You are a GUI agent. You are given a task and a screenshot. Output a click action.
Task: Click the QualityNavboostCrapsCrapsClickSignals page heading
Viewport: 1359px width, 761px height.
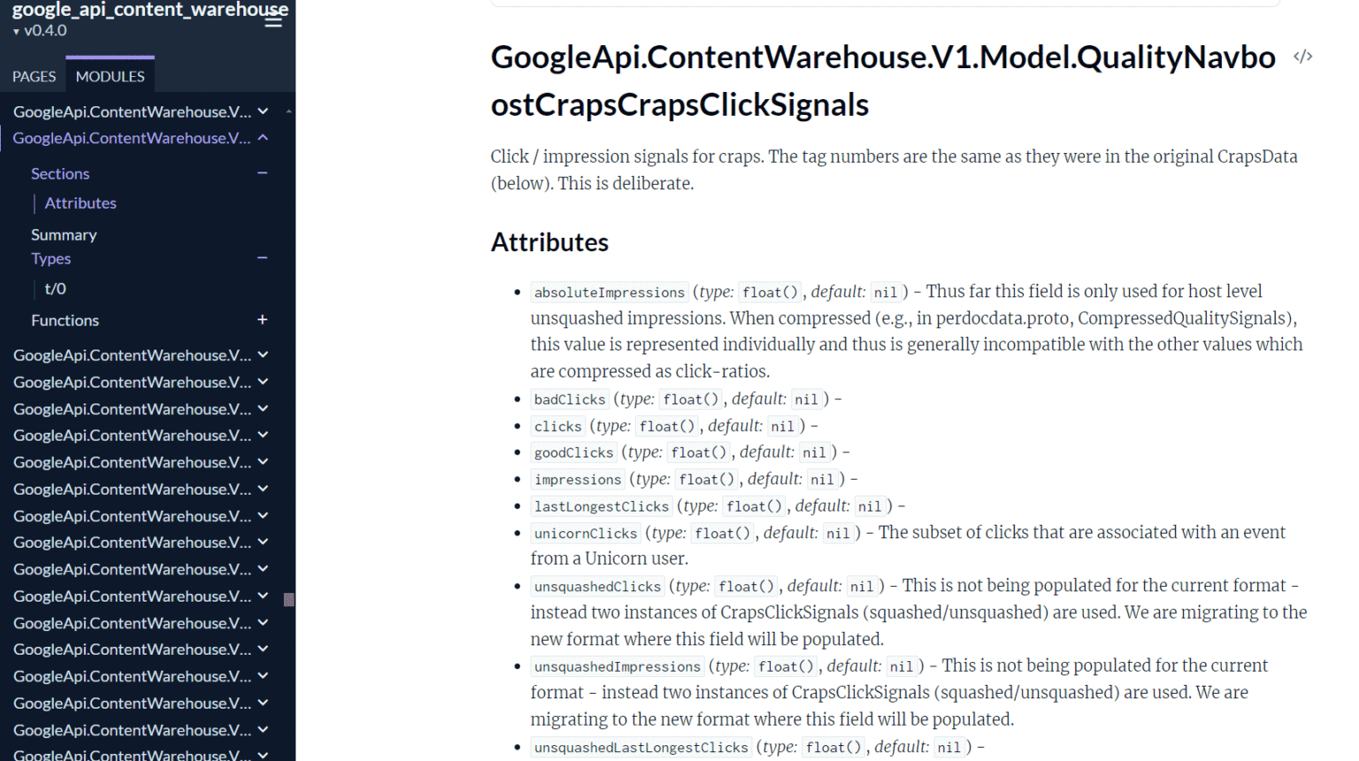(x=883, y=81)
